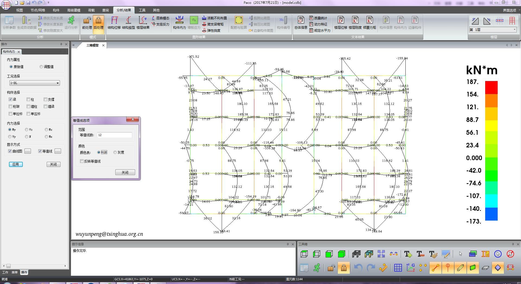Open 楼层结果 story results
The width and height of the screenshot is (521, 284).
(x=143, y=22)
